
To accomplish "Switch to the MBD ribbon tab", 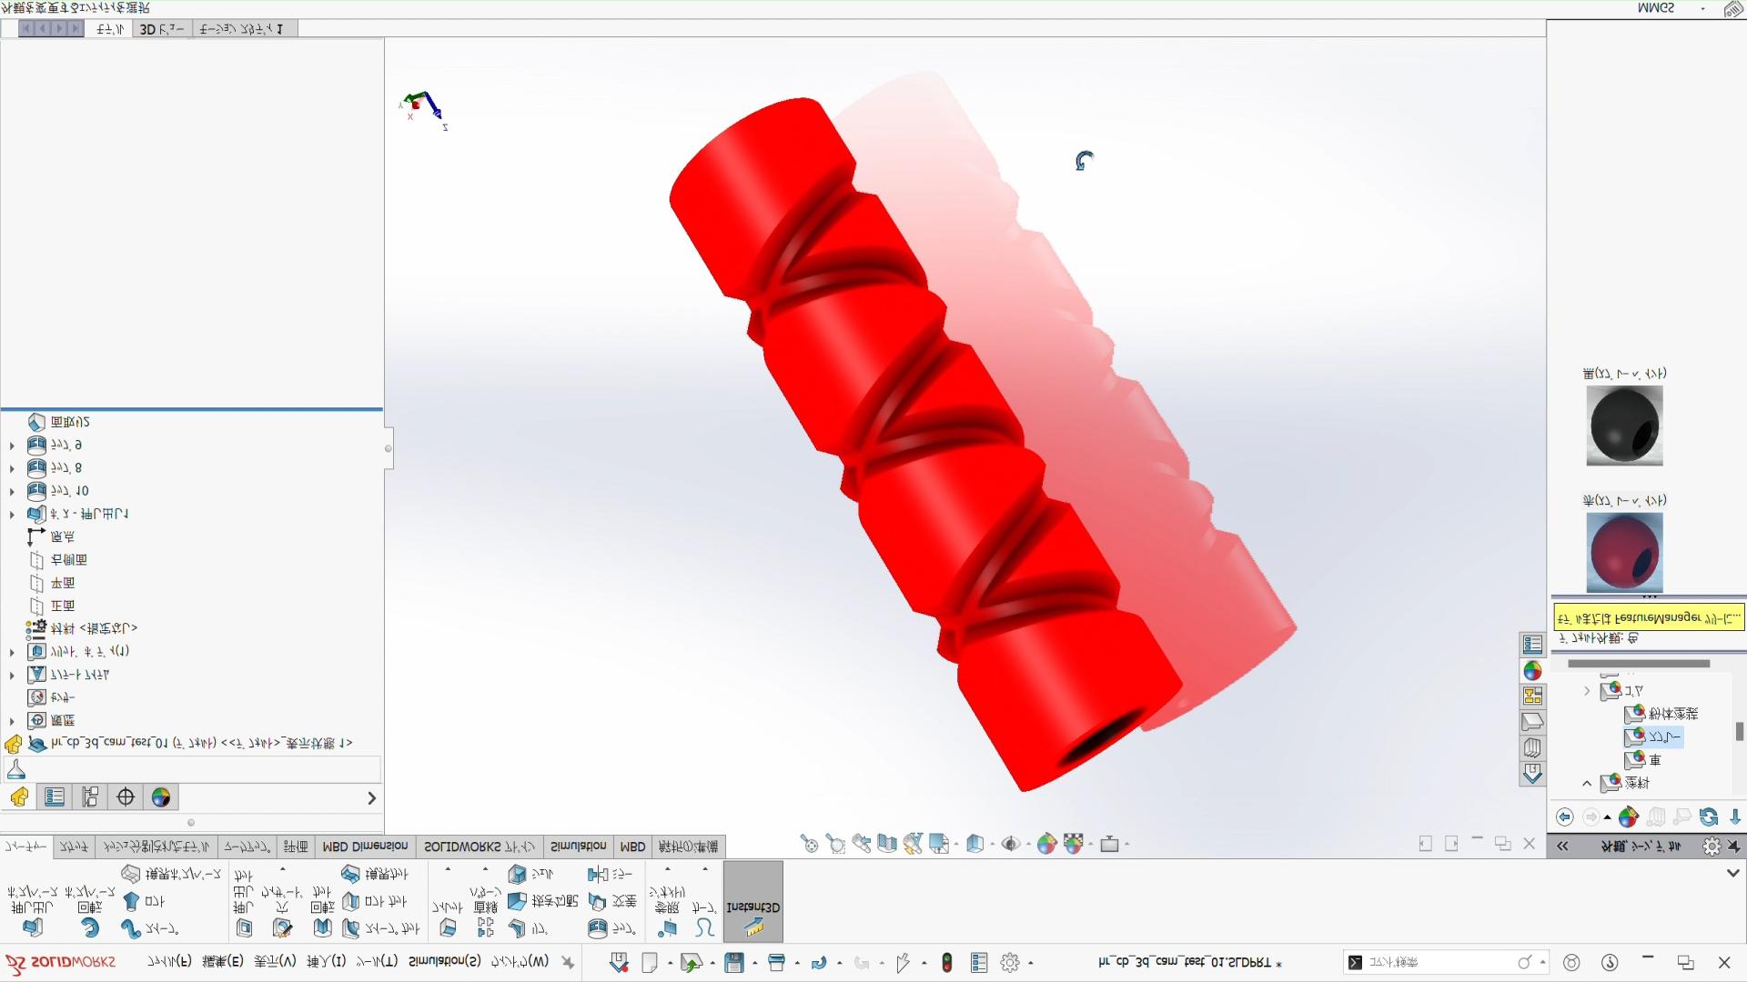I will coord(632,847).
